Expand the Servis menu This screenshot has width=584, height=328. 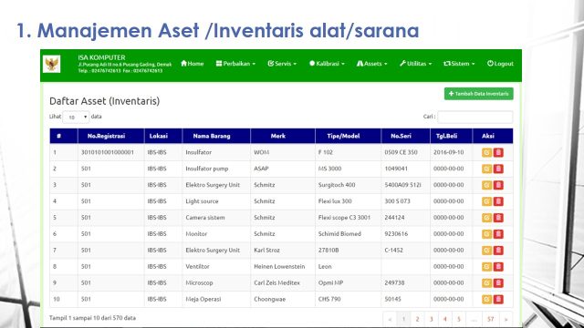coord(282,64)
